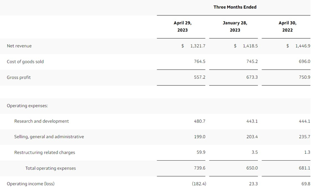The width and height of the screenshot is (316, 188).
Task: Click the Cost of goods sold label
Action: (x=25, y=62)
